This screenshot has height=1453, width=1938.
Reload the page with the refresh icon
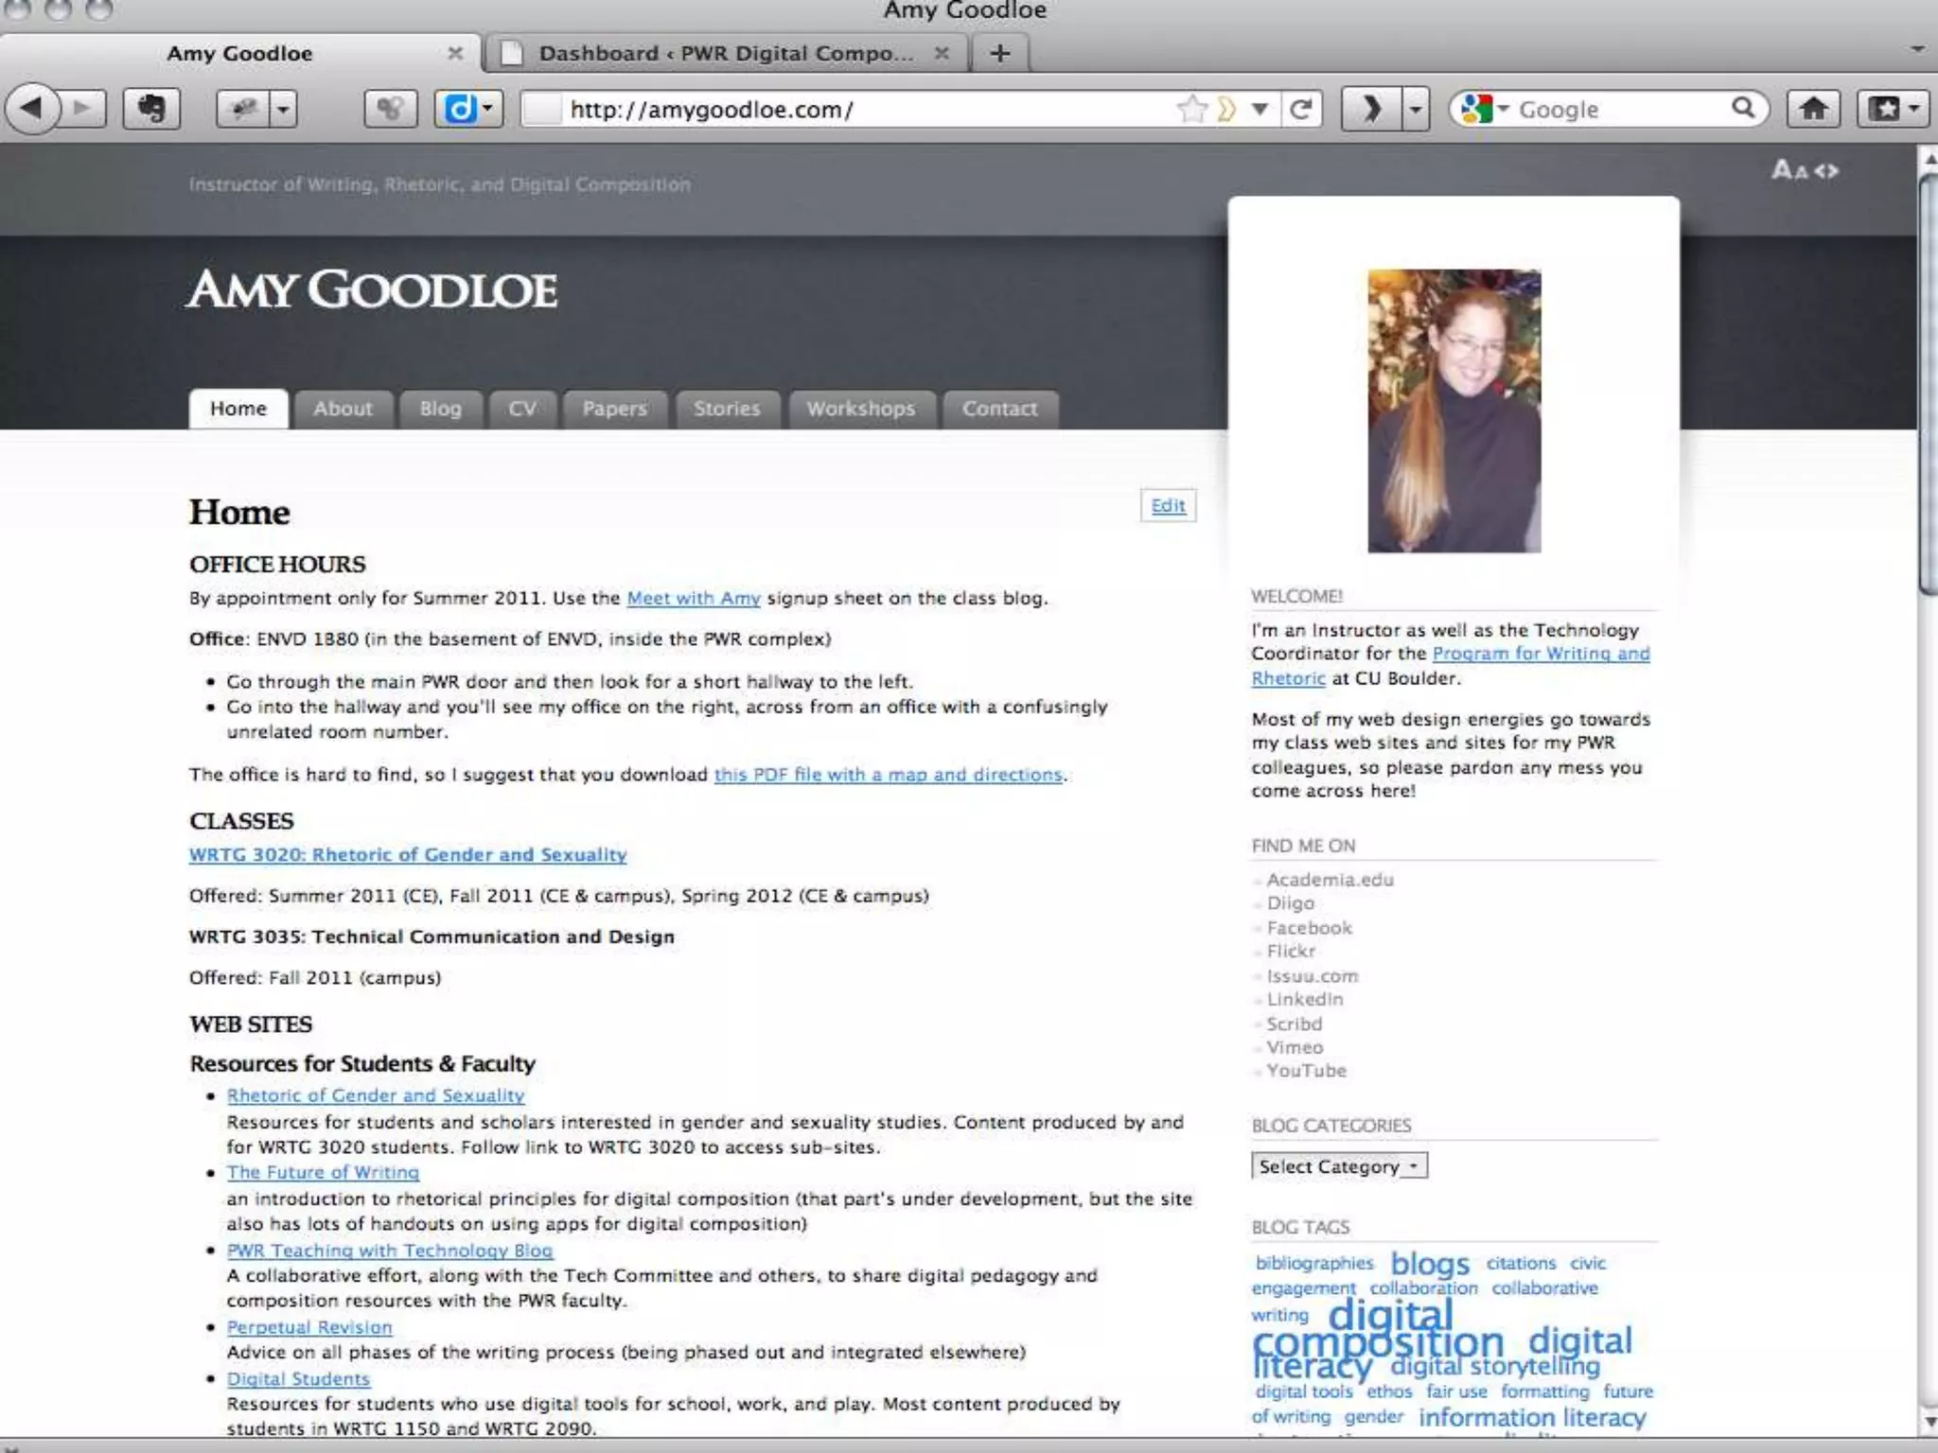tap(1301, 110)
